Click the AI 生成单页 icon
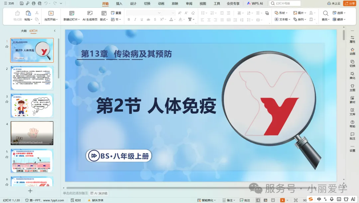Viewport: 359px width, 203px height. (x=90, y=13)
